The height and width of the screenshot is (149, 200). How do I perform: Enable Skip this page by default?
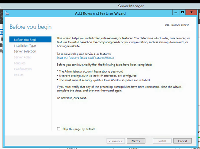pos(59,129)
